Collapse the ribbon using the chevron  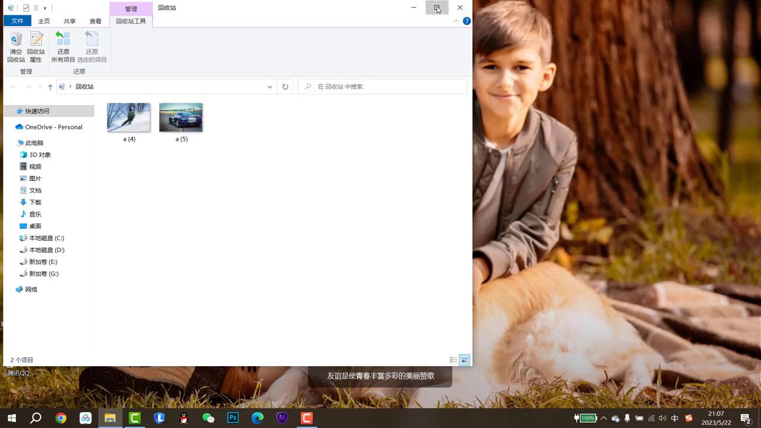tap(457, 21)
